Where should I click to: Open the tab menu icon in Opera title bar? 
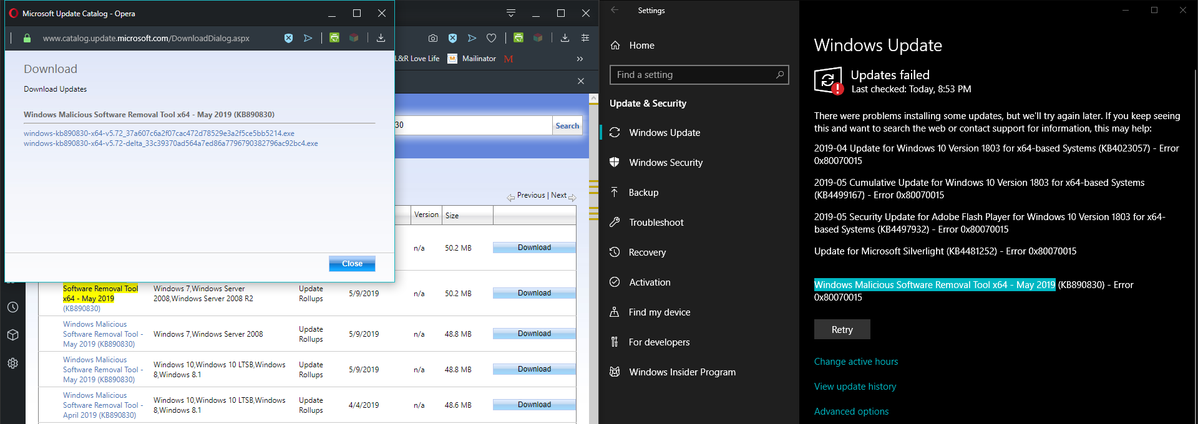point(511,13)
